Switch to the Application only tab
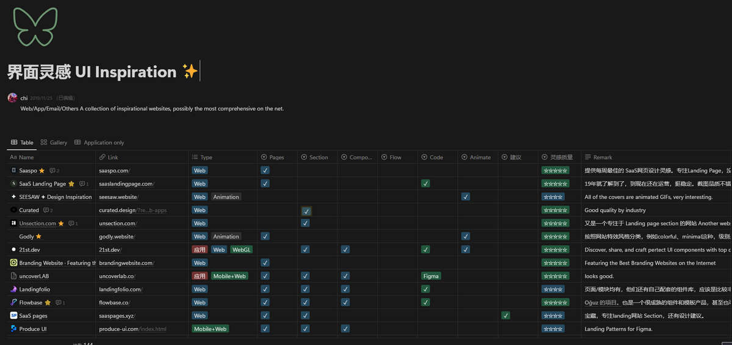This screenshot has height=345, width=732. (99, 142)
